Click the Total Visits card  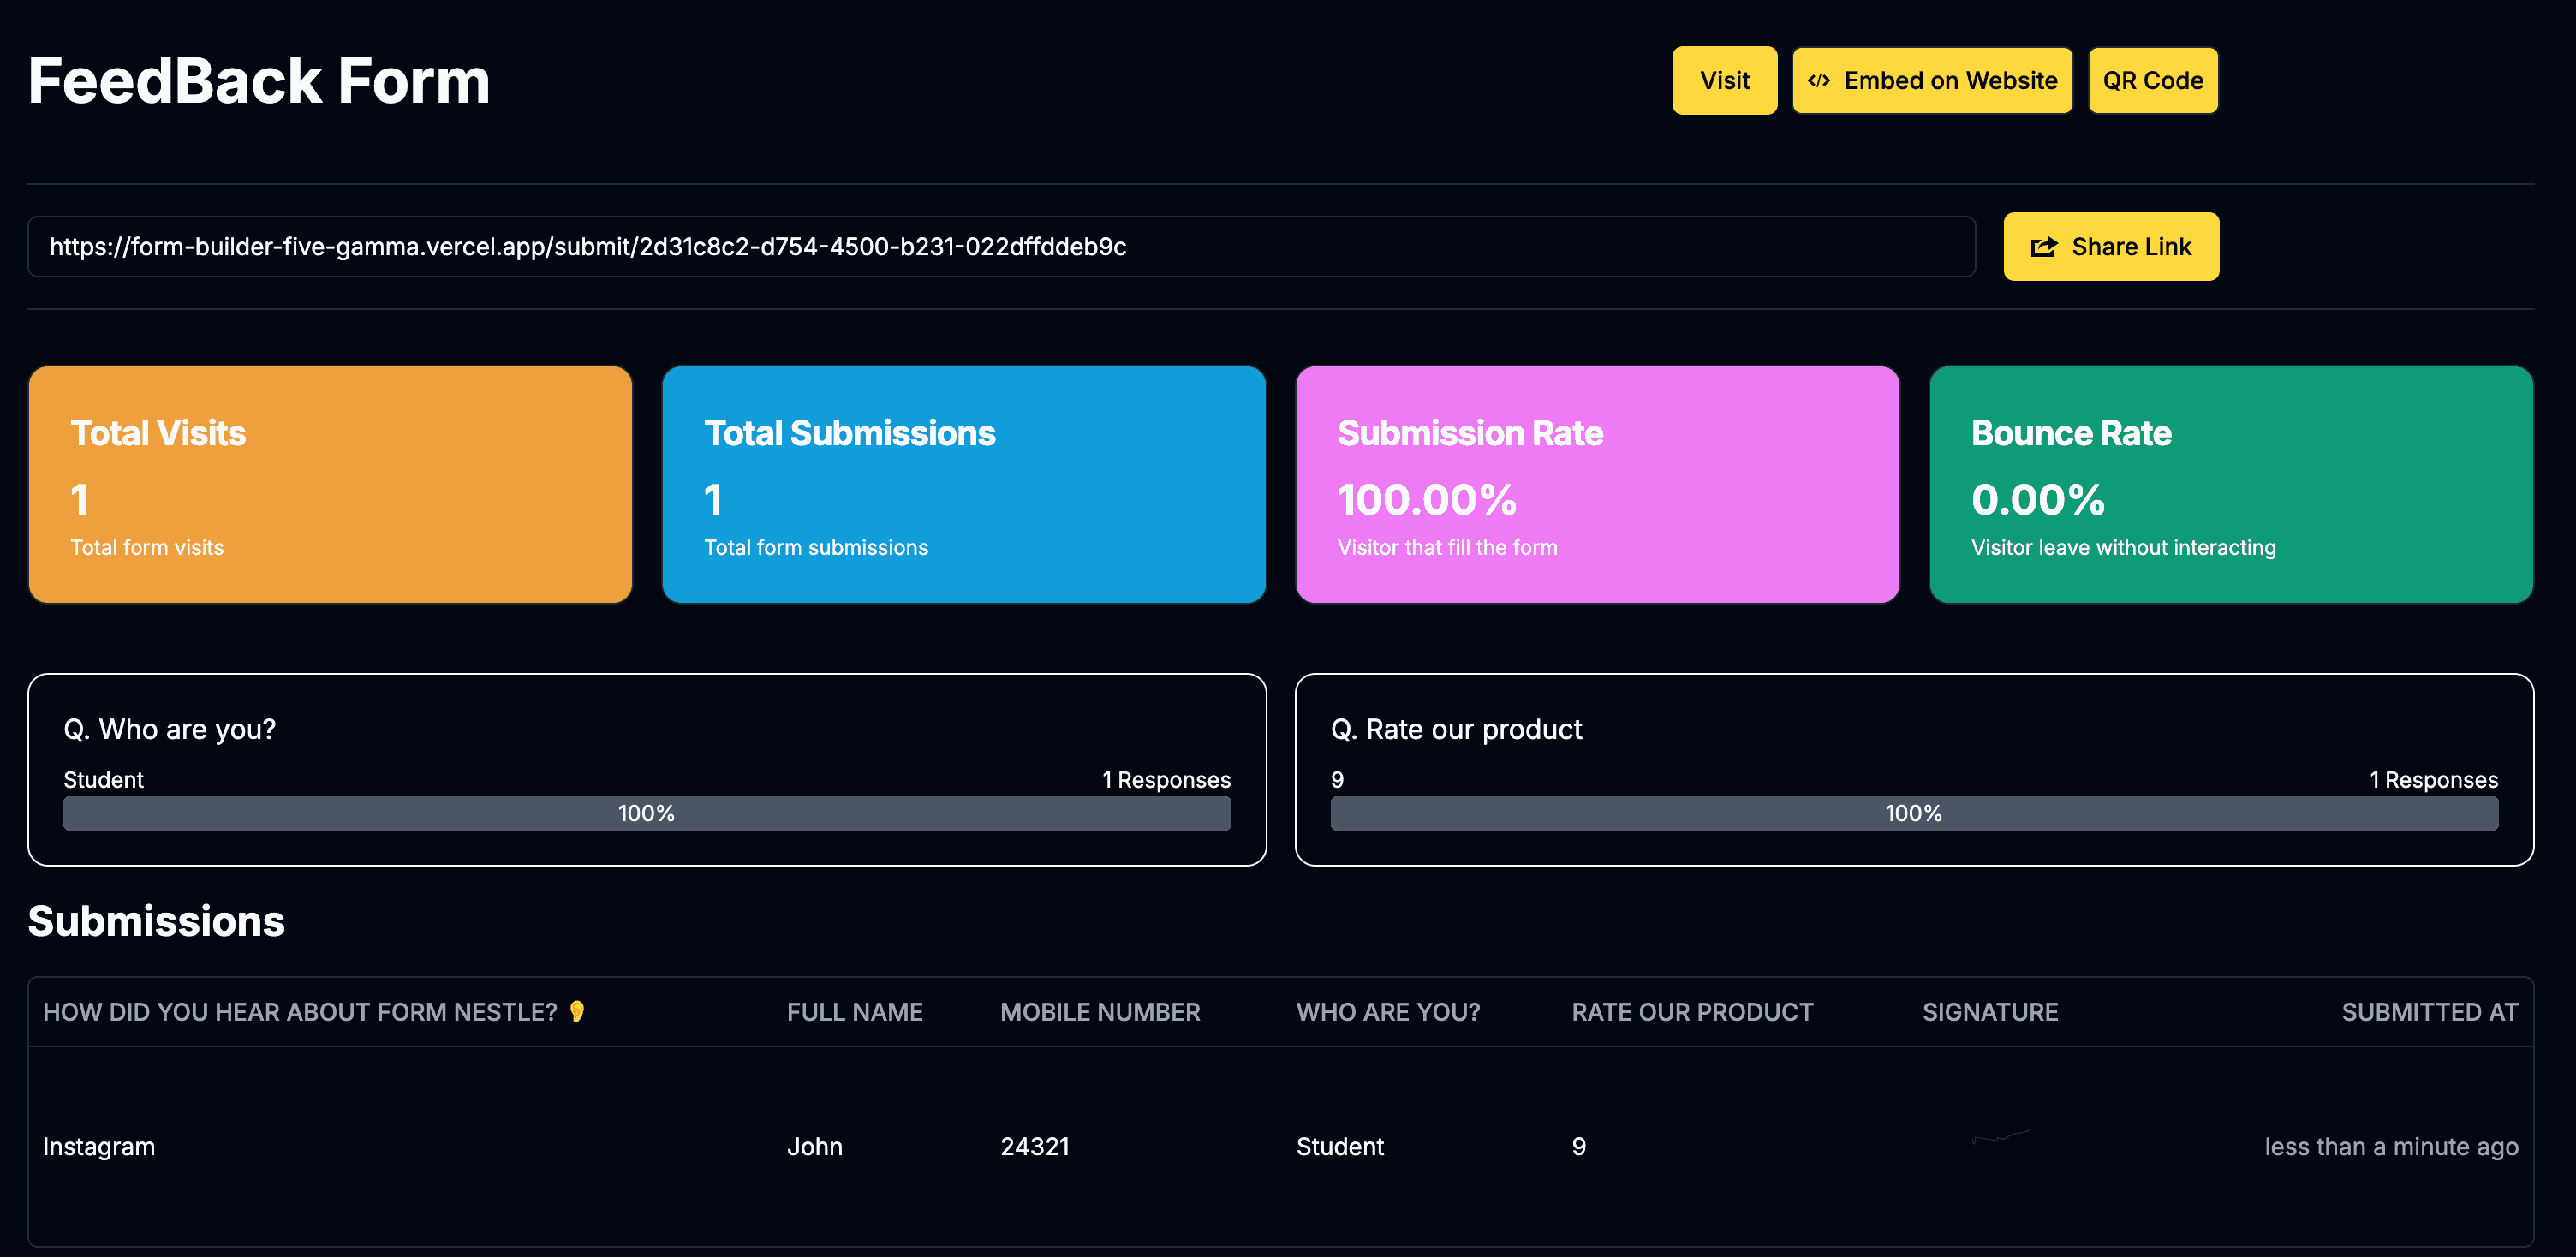pyautogui.click(x=330, y=484)
